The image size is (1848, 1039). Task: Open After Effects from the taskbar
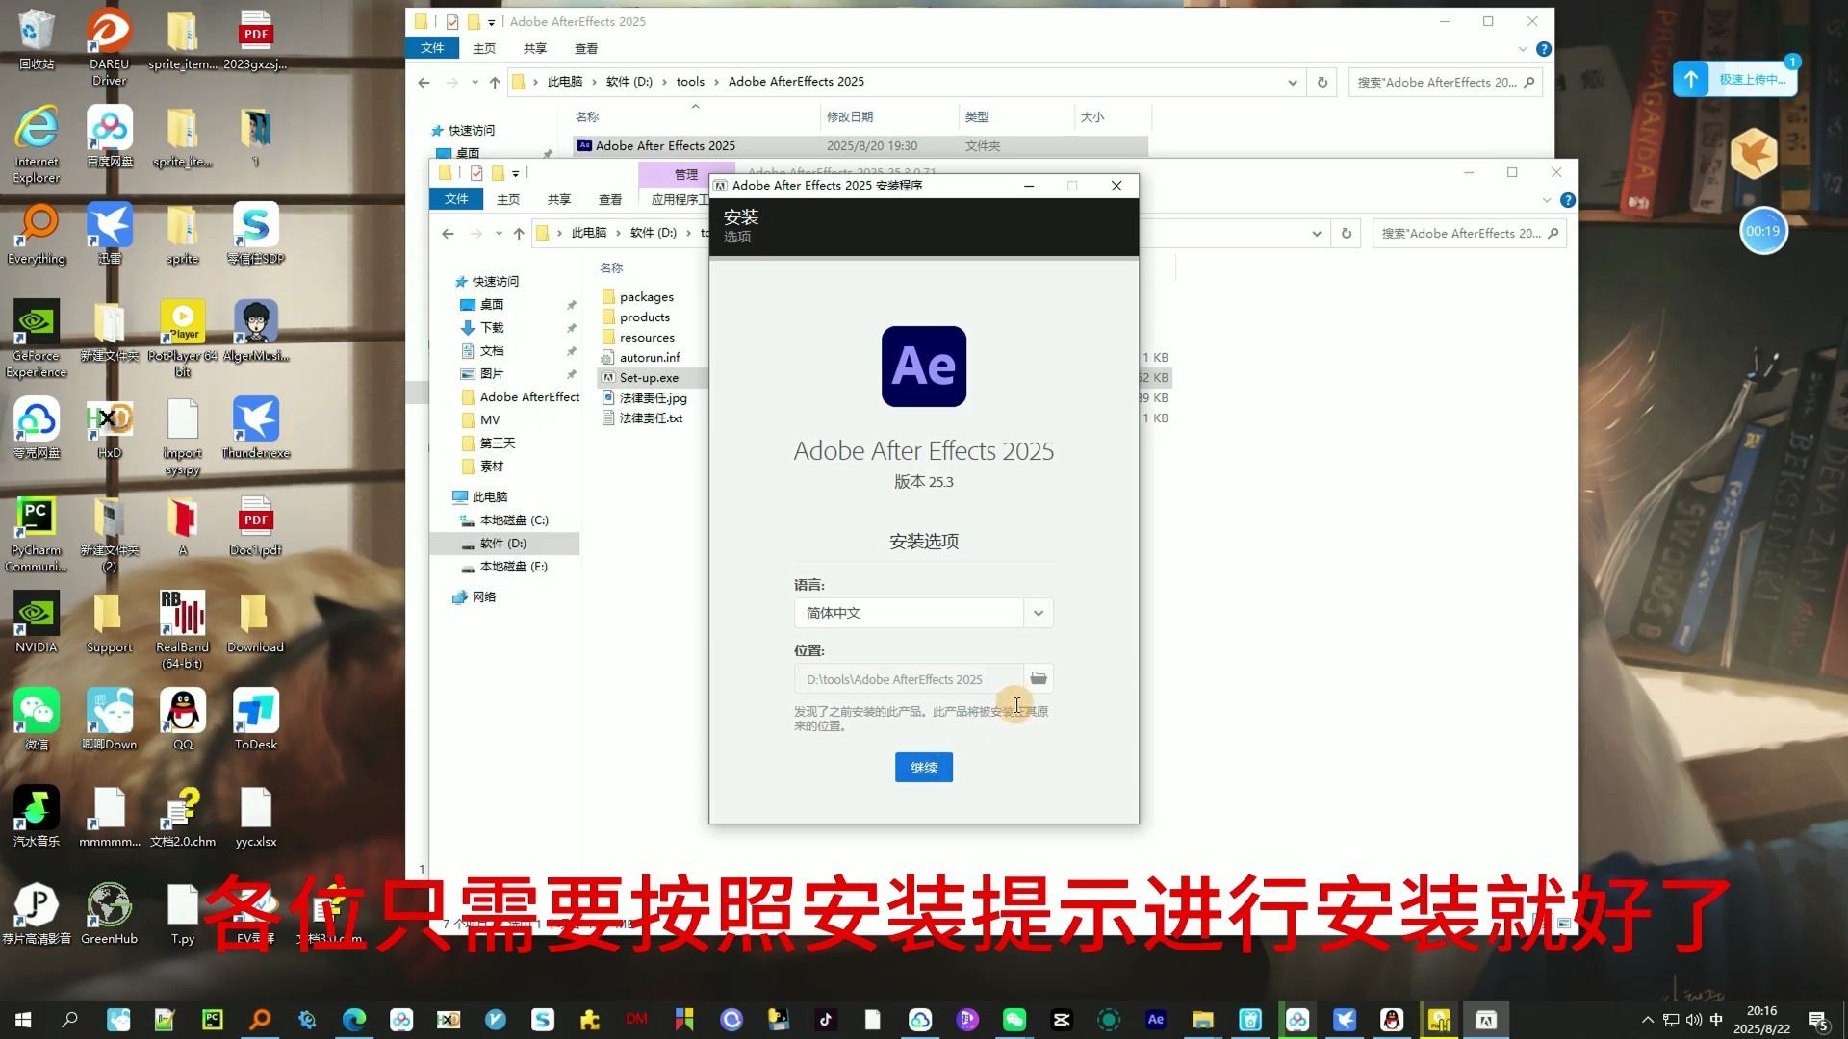click(x=1155, y=1019)
